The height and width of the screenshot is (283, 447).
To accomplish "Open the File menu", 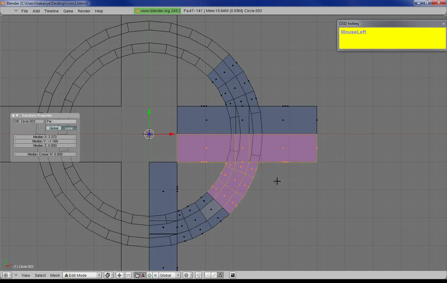I will (x=25, y=11).
